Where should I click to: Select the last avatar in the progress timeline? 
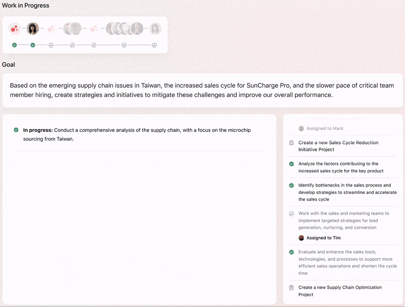click(155, 28)
